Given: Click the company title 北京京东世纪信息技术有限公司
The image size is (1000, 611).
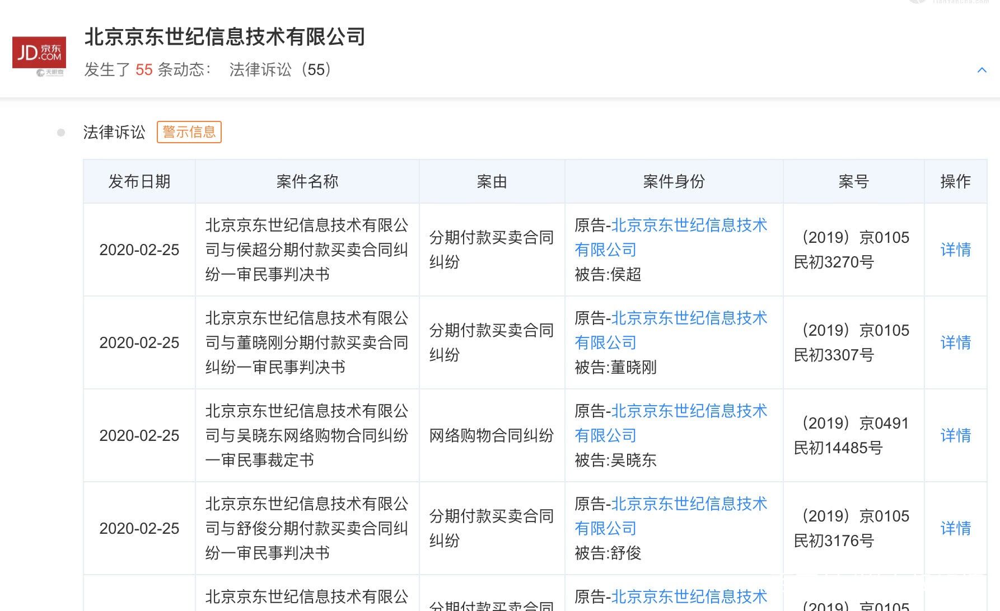Looking at the screenshot, I should (x=225, y=37).
